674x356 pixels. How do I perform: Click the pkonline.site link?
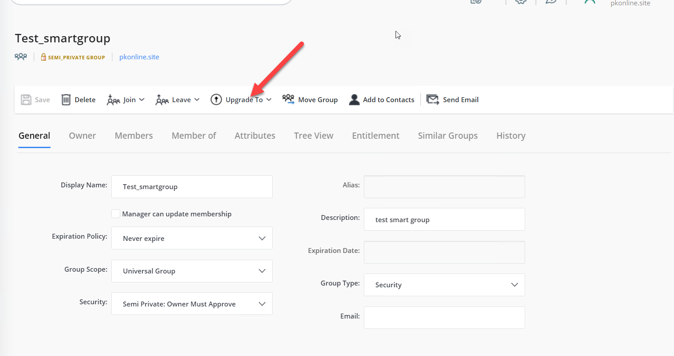[x=139, y=57]
